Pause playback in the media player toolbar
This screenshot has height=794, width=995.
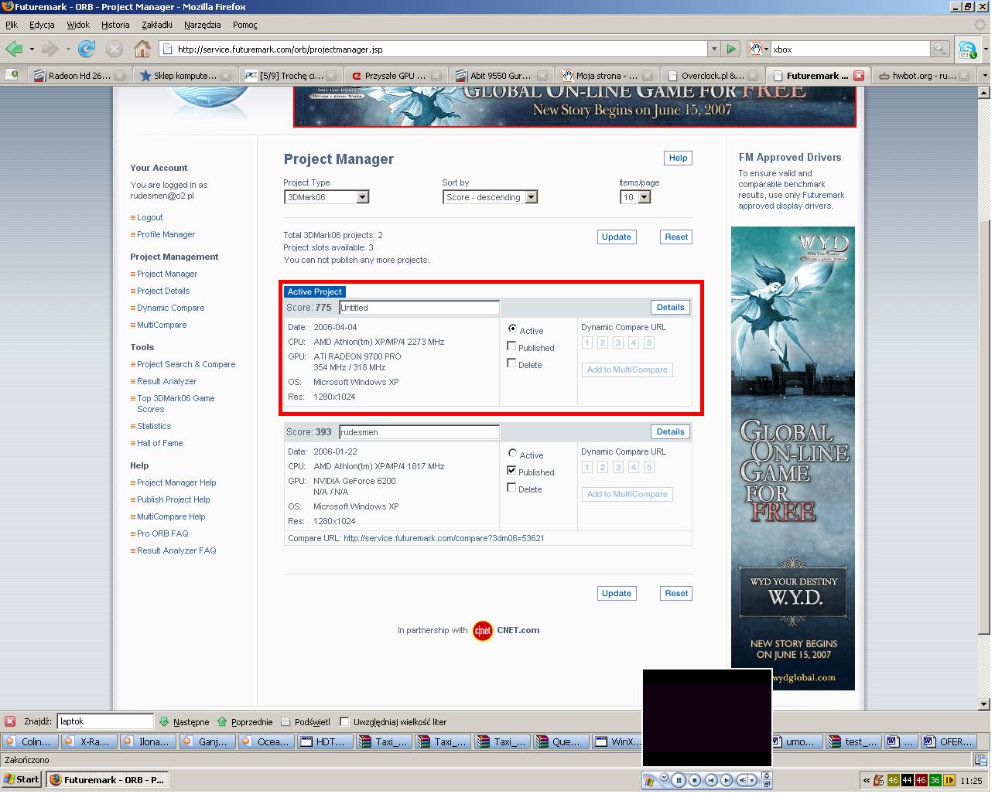tap(679, 780)
